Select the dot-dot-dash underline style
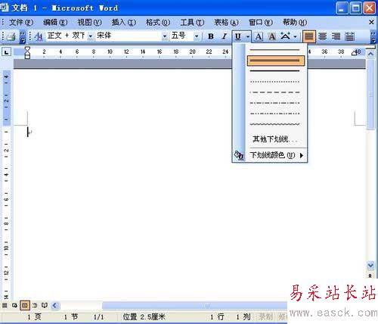This screenshot has height=324, width=378. pos(276,114)
